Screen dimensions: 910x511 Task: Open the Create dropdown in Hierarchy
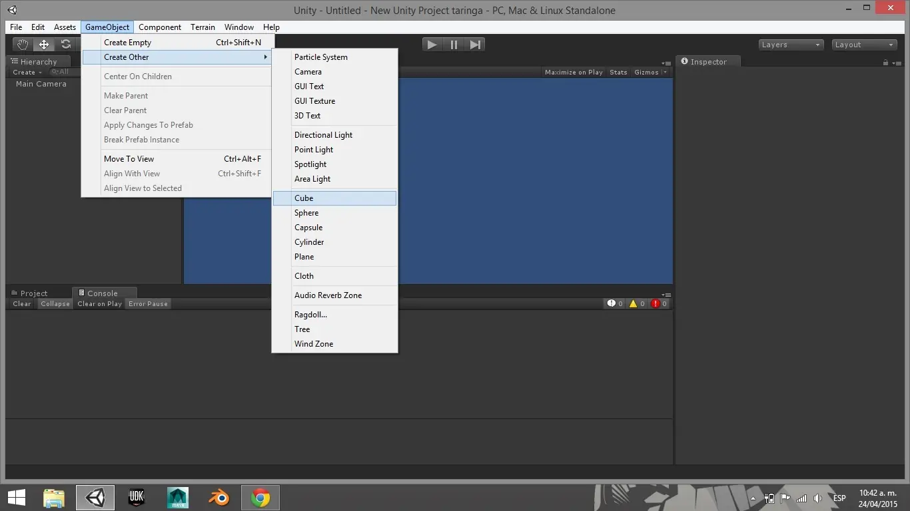click(27, 72)
